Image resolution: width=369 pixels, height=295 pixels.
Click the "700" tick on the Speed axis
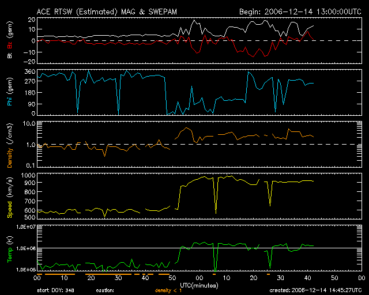[30, 201]
